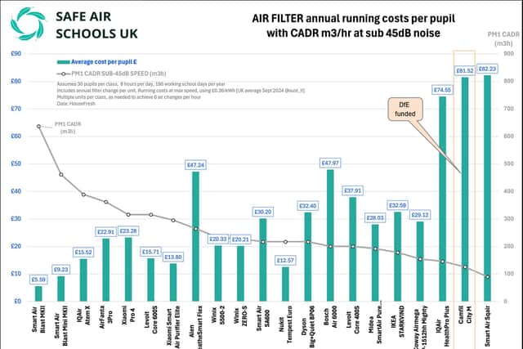This screenshot has width=523, height=349.
Task: Select the £15.52 data label
Action: coord(83,253)
